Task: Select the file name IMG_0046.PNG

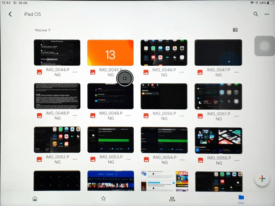Action: click(164, 72)
